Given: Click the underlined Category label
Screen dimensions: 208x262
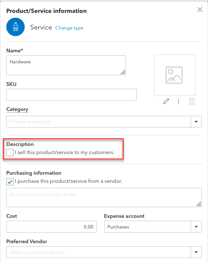Looking at the screenshot, I should [x=17, y=109].
